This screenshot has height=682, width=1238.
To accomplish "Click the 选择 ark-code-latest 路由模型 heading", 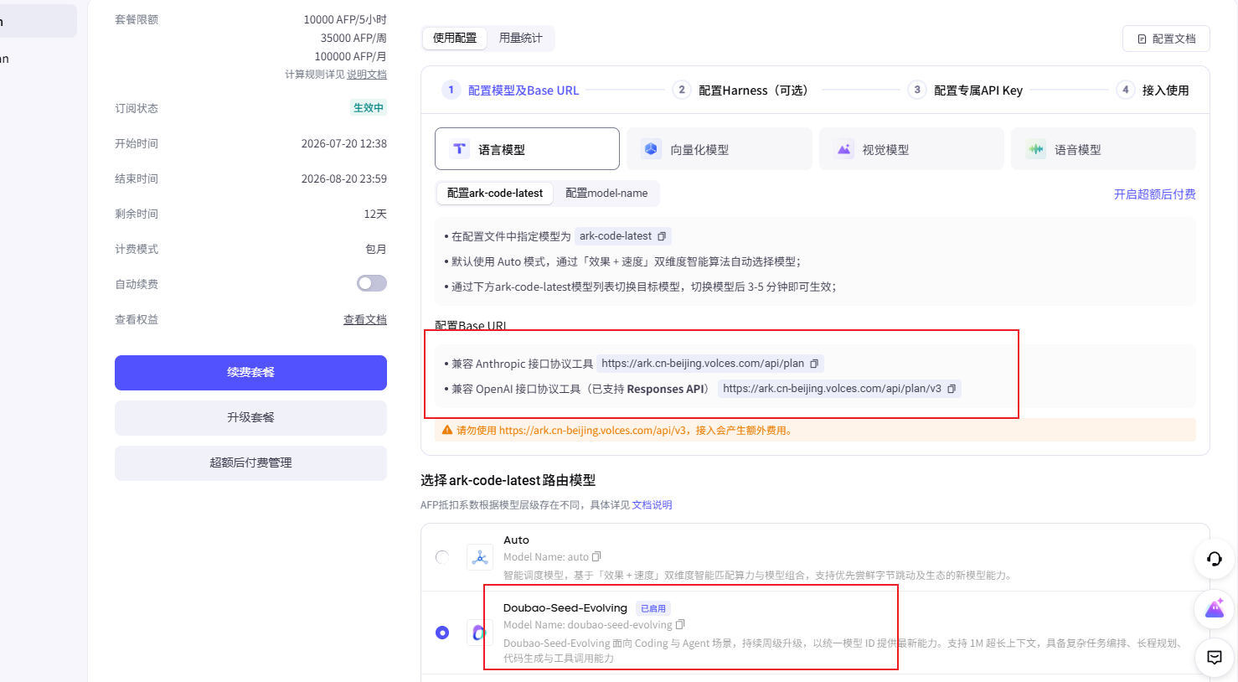I will tap(508, 480).
